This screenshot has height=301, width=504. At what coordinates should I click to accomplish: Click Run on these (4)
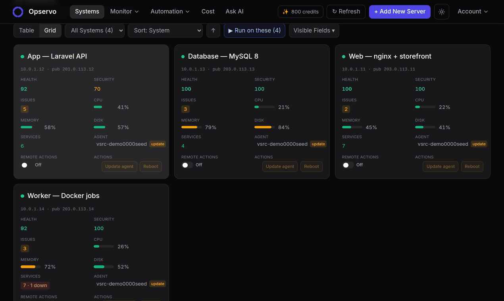pyautogui.click(x=254, y=30)
